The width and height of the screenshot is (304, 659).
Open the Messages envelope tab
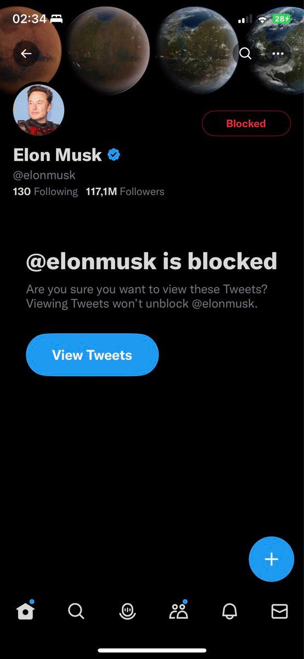280,611
